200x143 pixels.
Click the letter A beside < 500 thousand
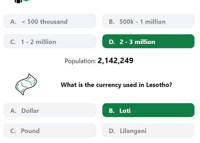(13, 22)
